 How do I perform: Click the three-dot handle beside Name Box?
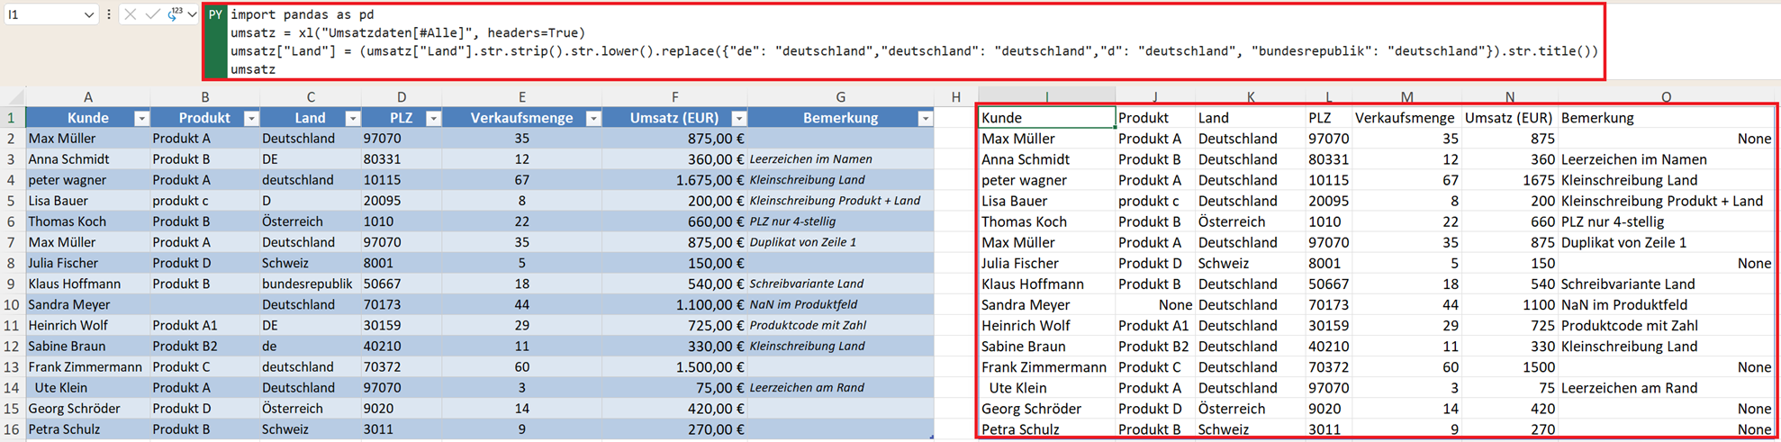tap(109, 14)
